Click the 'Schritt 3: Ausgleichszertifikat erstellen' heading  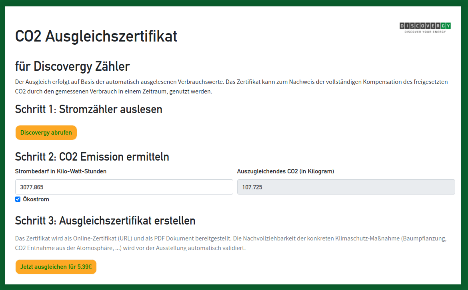point(105,221)
